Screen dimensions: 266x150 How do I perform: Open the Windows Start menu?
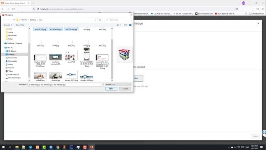coord(3,147)
